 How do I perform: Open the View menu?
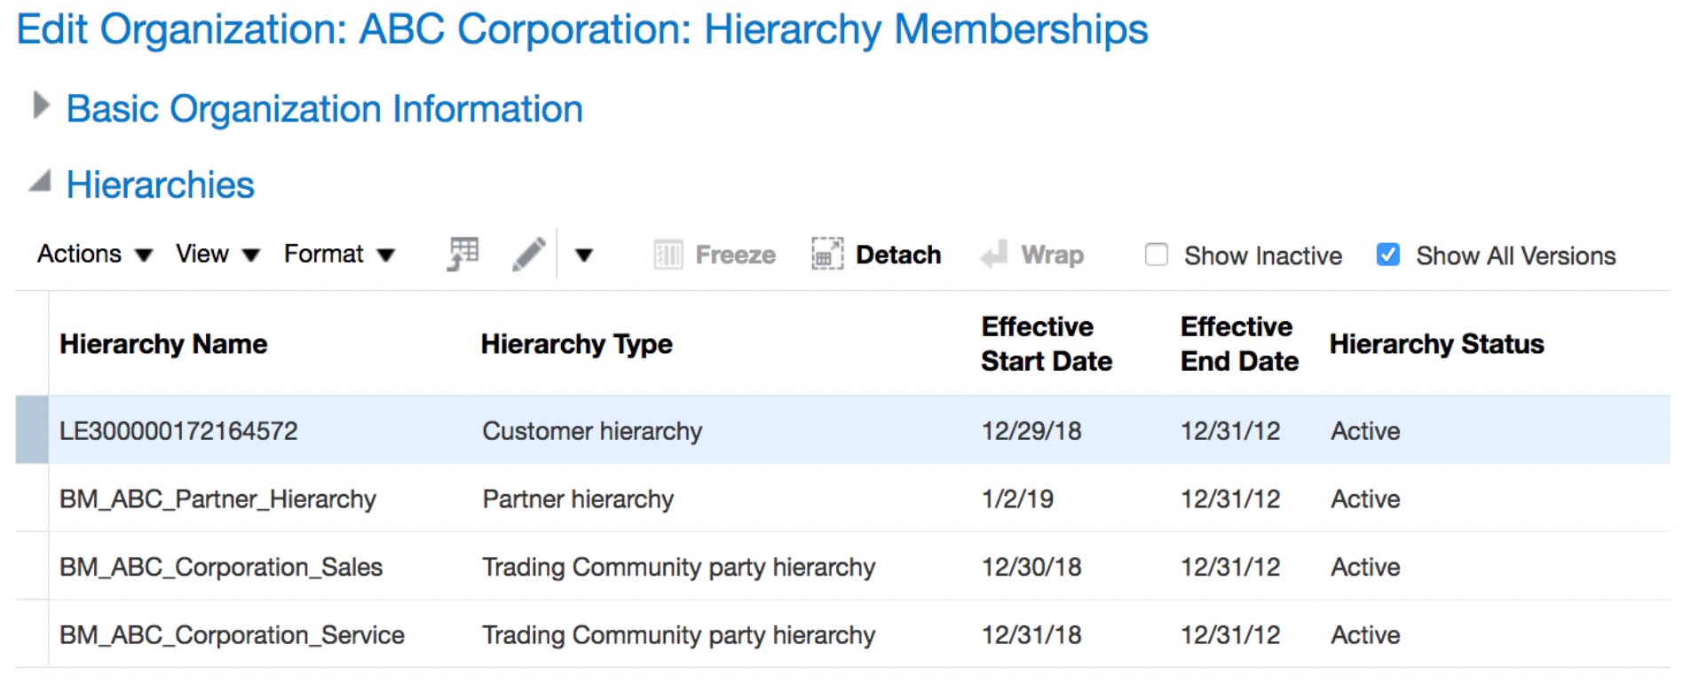pos(217,255)
